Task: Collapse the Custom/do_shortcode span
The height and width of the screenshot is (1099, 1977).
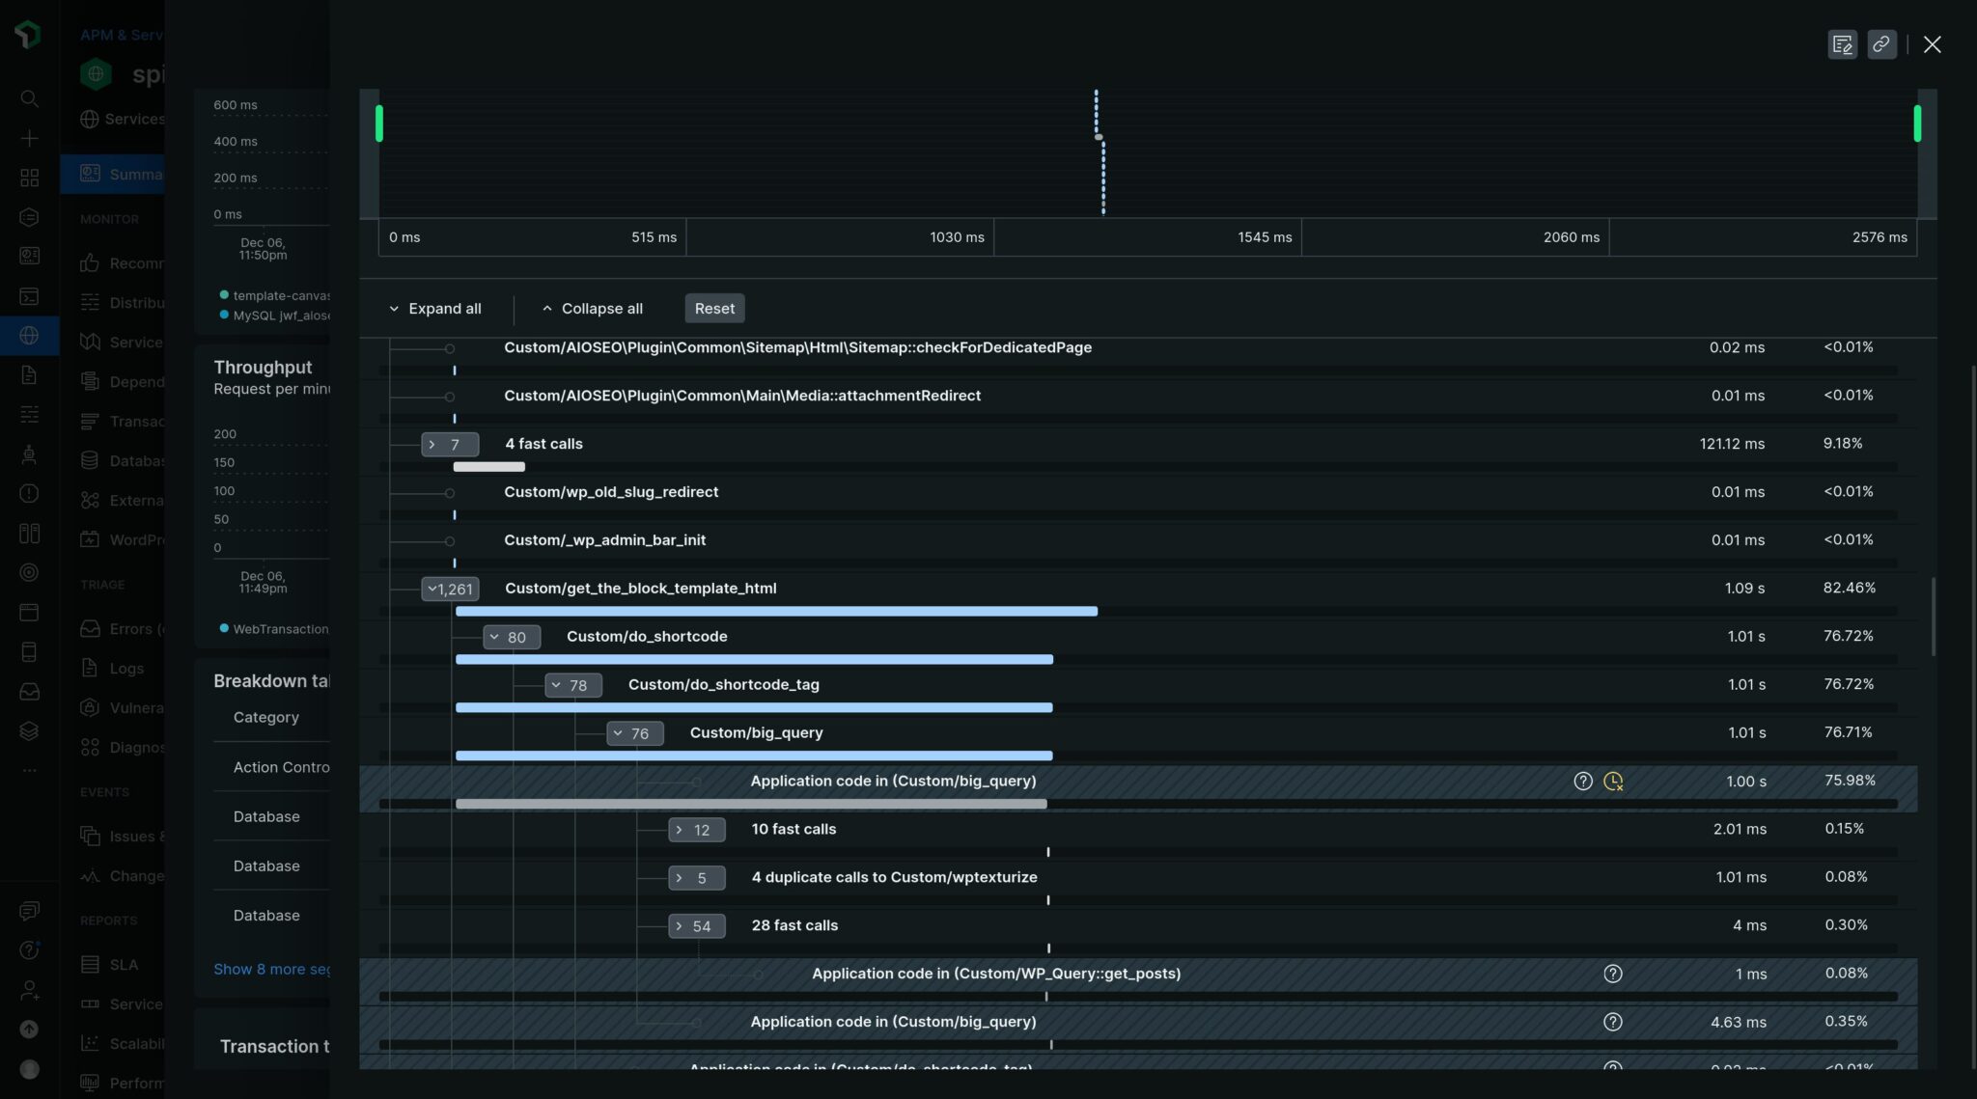Action: [x=511, y=637]
